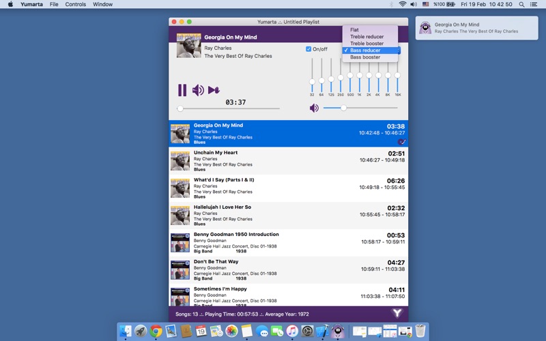Click the 03:37 elapsed time display
The image size is (546, 341).
pyautogui.click(x=235, y=102)
